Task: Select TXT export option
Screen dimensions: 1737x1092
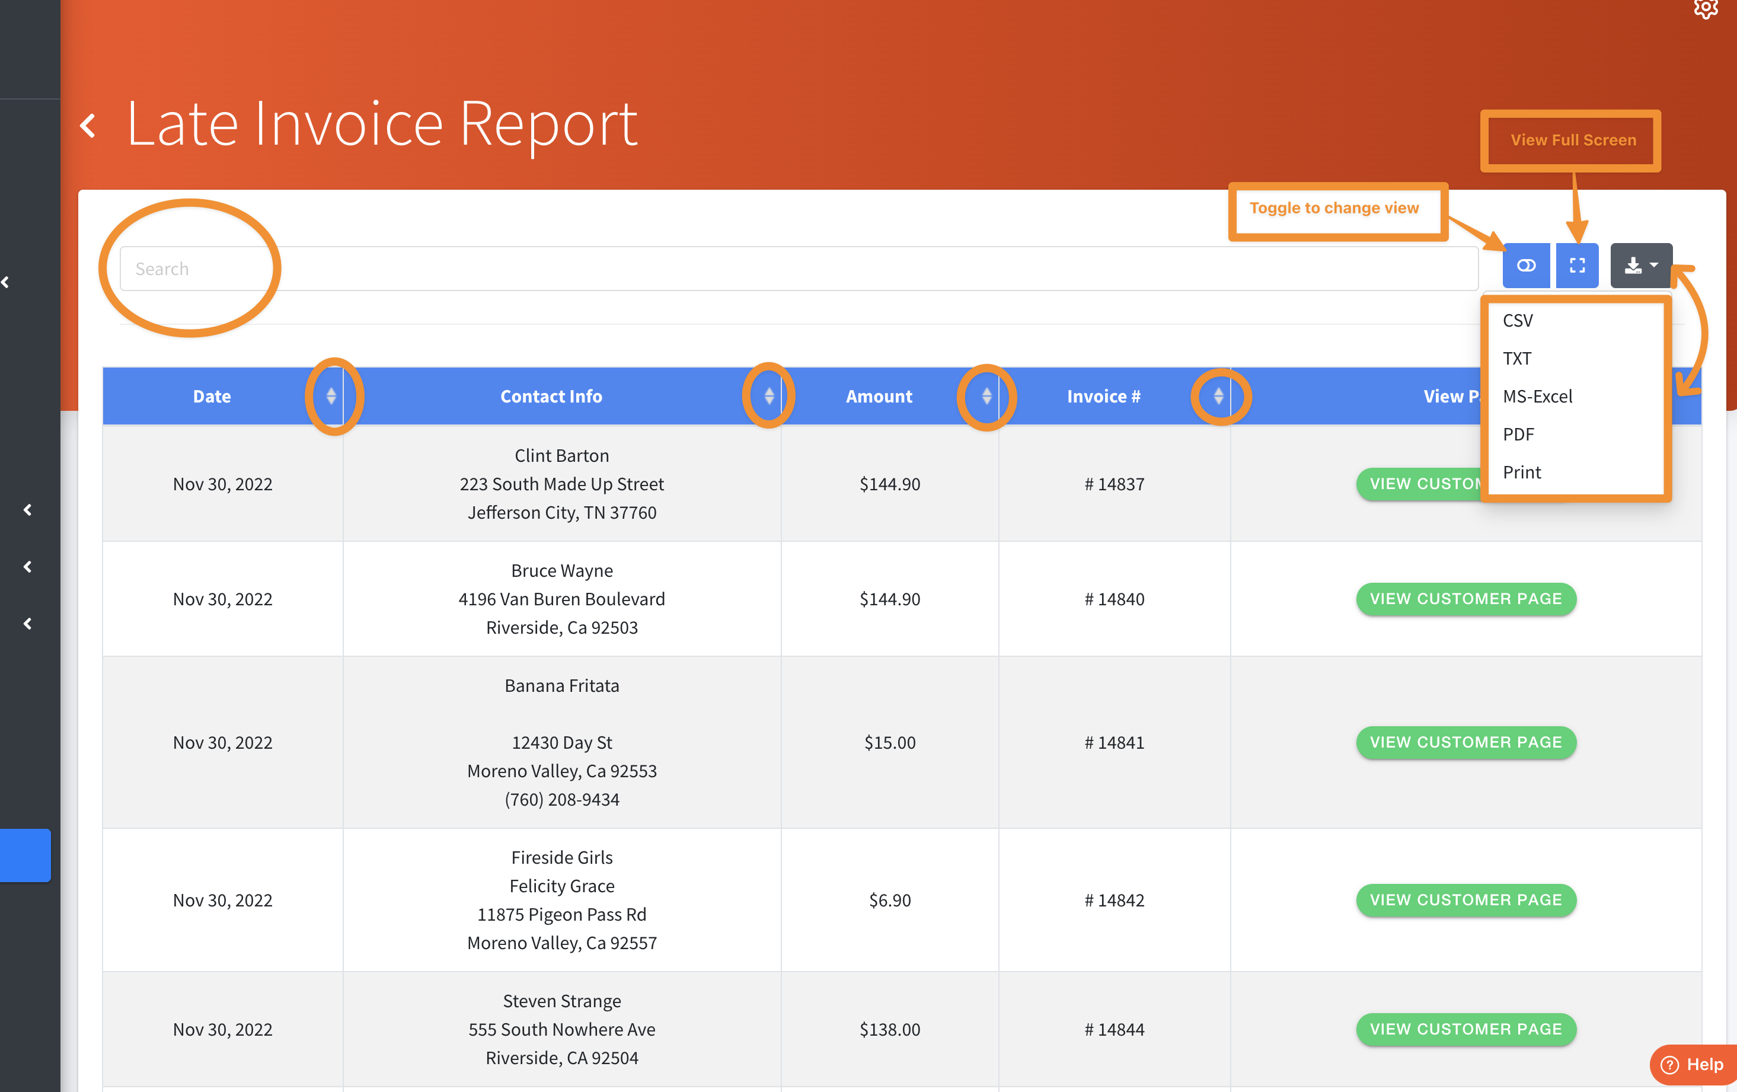Action: (x=1517, y=359)
